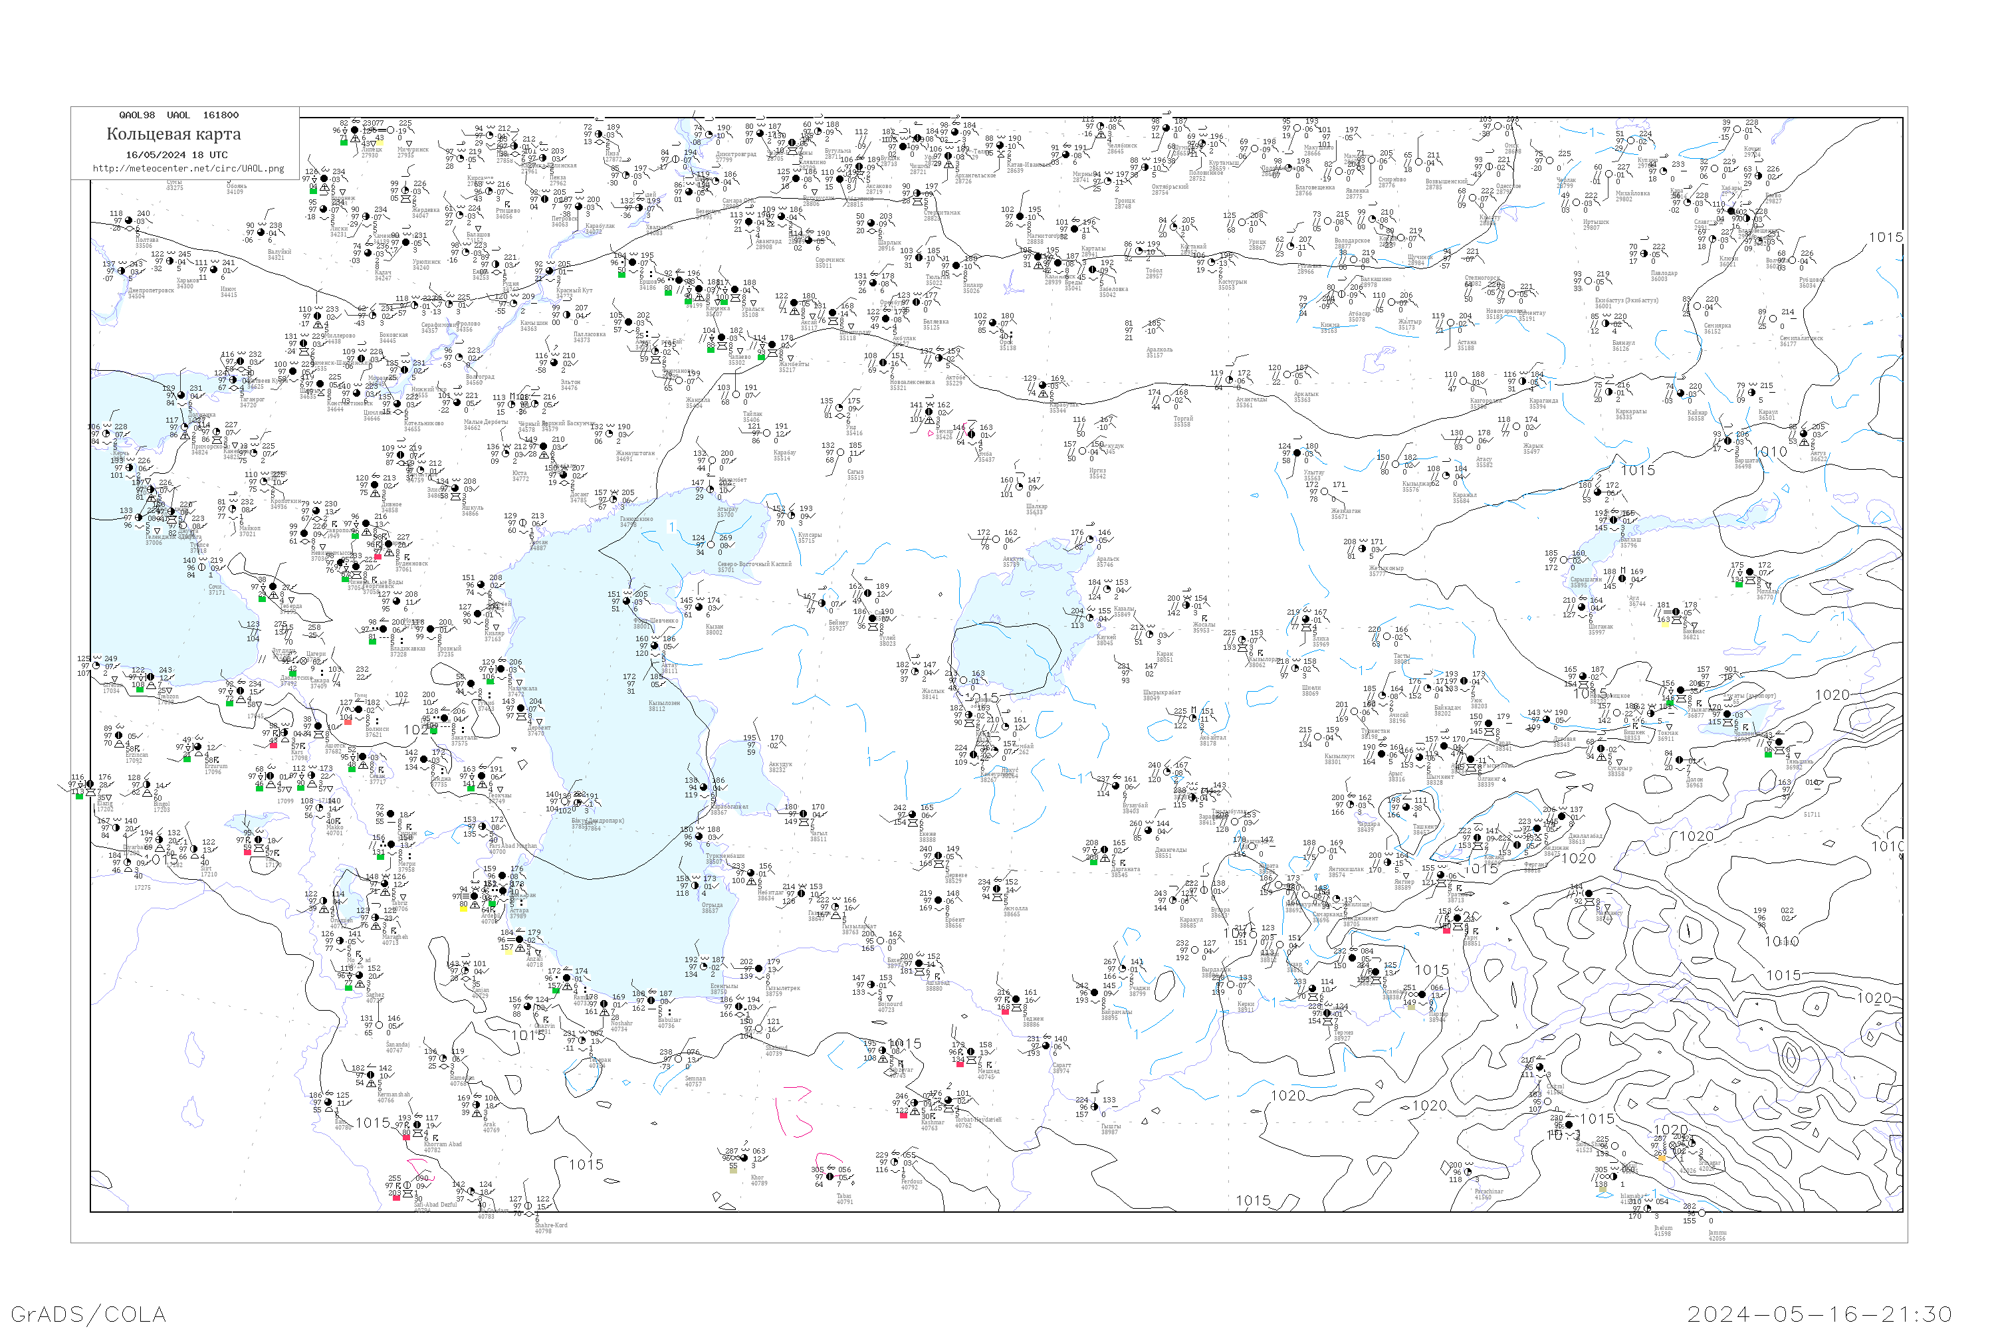Click the Izyum (Изюм) station circle symbol
1994x1329 pixels.
click(213, 270)
